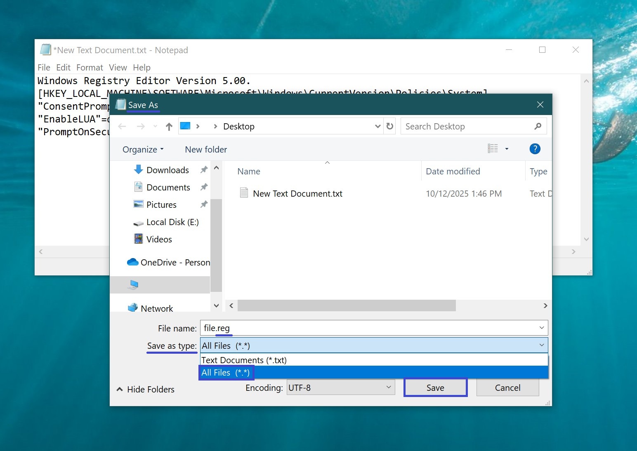Collapse navigation with Hide Folders
Screen dimensions: 637x451
146,390
